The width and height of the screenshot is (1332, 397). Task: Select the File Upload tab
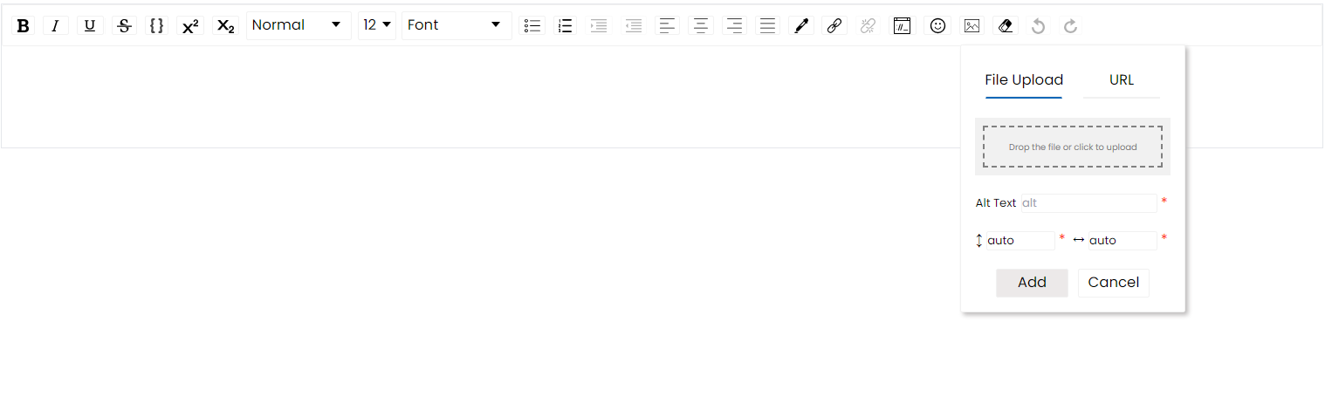(1024, 80)
